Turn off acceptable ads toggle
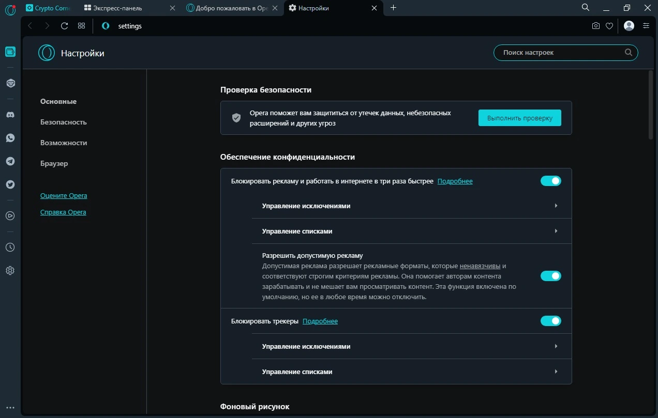658x418 pixels. click(551, 276)
